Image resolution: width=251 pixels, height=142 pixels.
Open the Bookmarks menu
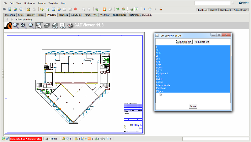(29, 3)
